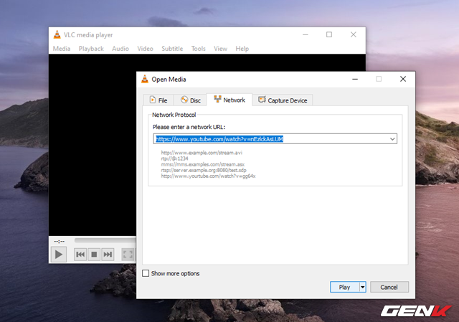Close the Open Media dialog
This screenshot has width=459, height=322.
403,79
